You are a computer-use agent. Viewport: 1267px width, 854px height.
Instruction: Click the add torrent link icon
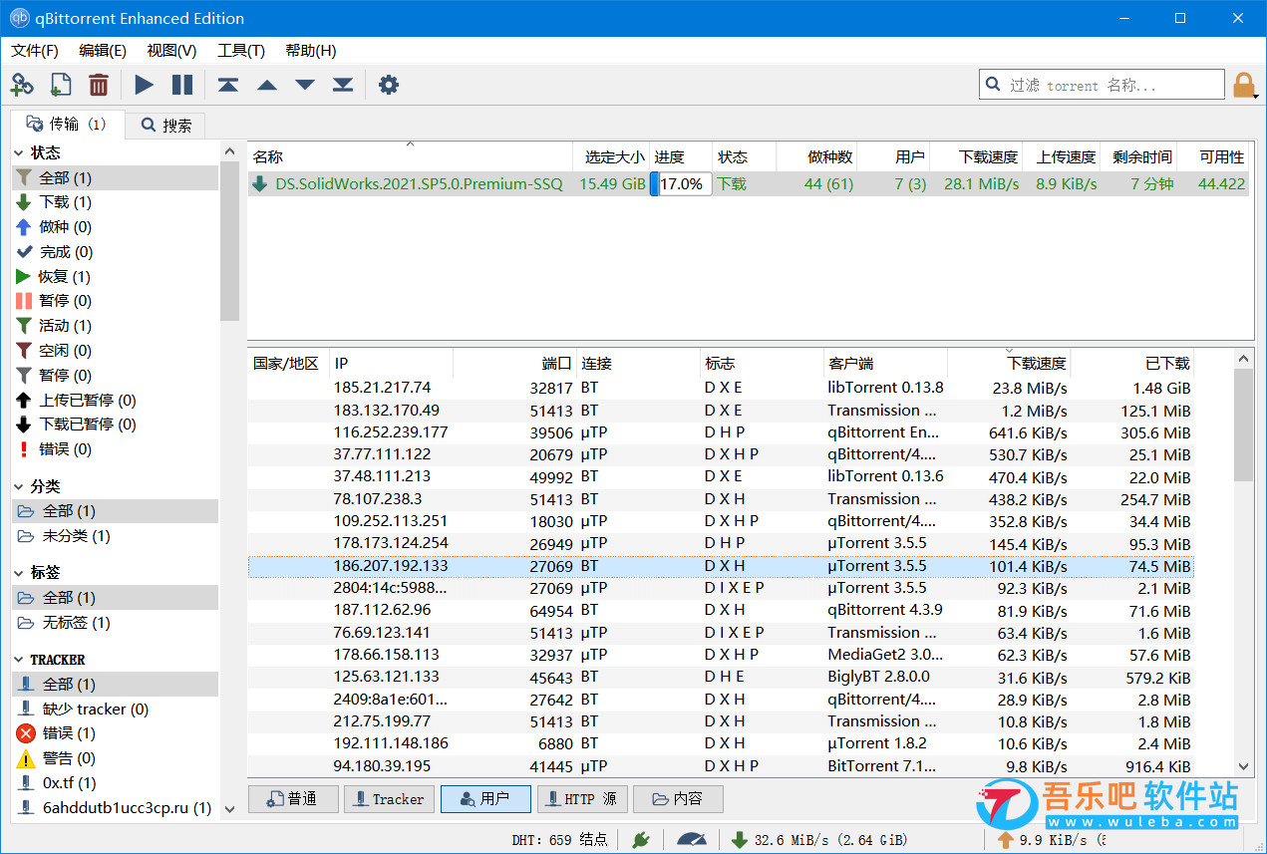(22, 85)
